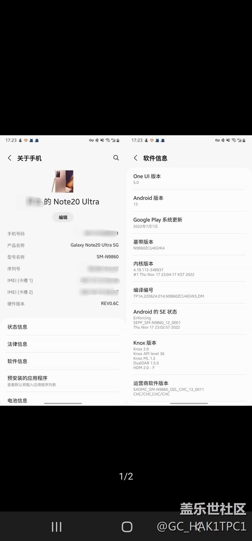Image resolution: width=252 pixels, height=541 pixels.
Task: Open the 状态信息 entry
Action: coord(63,327)
